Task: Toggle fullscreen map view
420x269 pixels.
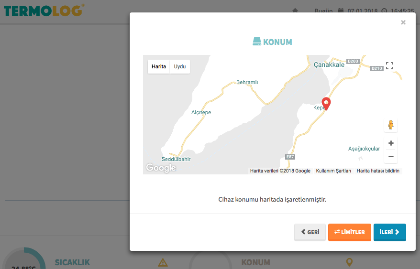Action: 389,66
